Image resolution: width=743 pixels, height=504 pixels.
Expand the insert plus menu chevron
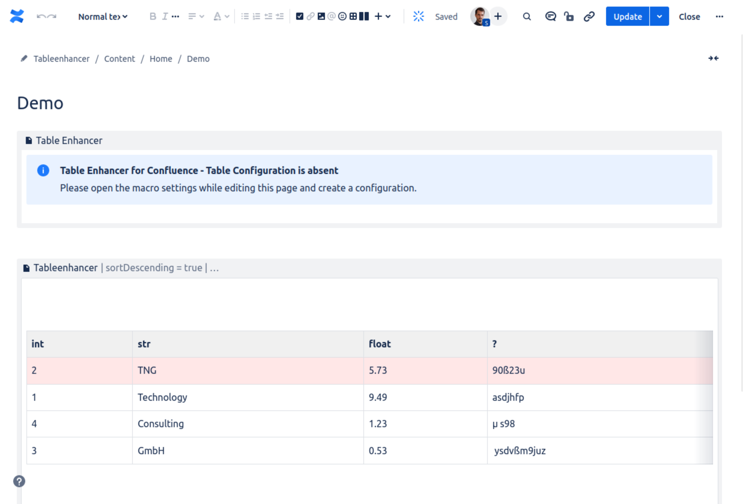coord(388,16)
